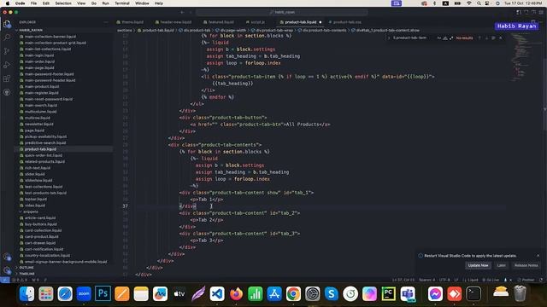Open Numbers from the Dock

(256, 293)
